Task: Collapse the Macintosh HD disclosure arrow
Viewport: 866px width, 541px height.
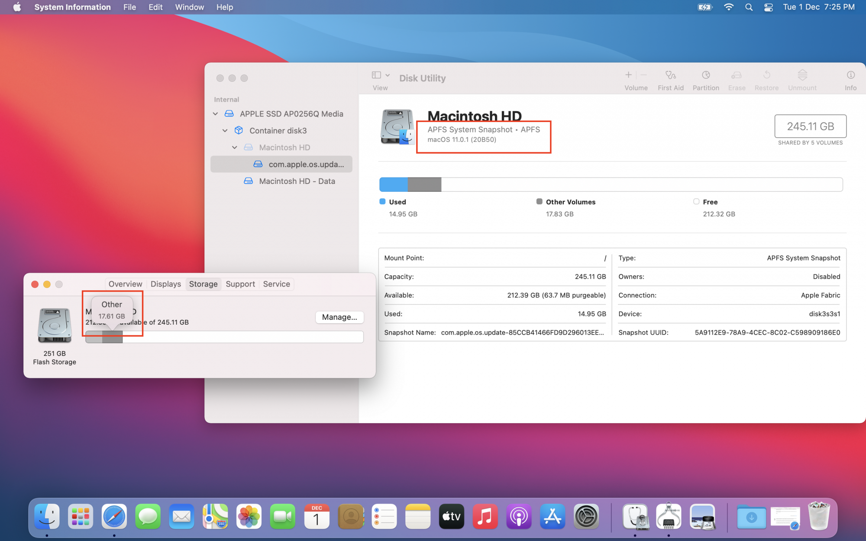Action: coord(234,148)
